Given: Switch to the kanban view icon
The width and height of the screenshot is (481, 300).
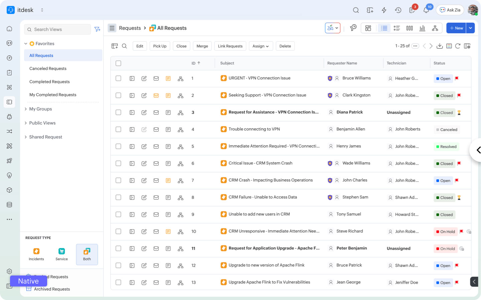Looking at the screenshot, I should 409,28.
